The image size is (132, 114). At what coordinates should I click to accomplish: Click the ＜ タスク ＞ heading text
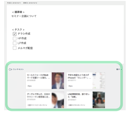(x=18, y=30)
